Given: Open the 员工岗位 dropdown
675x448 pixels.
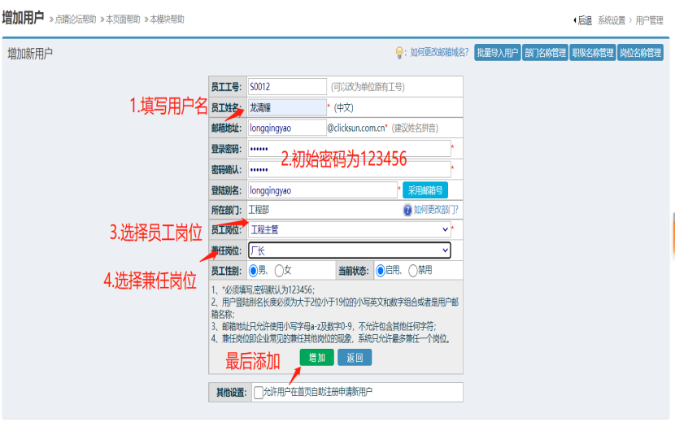Looking at the screenshot, I should coord(348,230).
